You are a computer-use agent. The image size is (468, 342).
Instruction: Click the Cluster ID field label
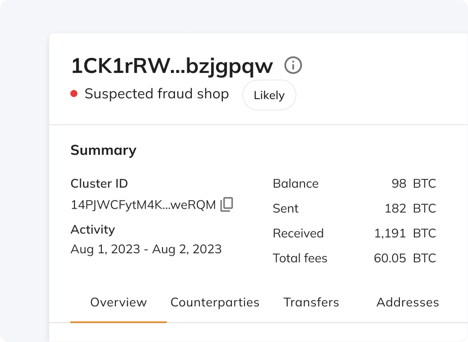(99, 183)
